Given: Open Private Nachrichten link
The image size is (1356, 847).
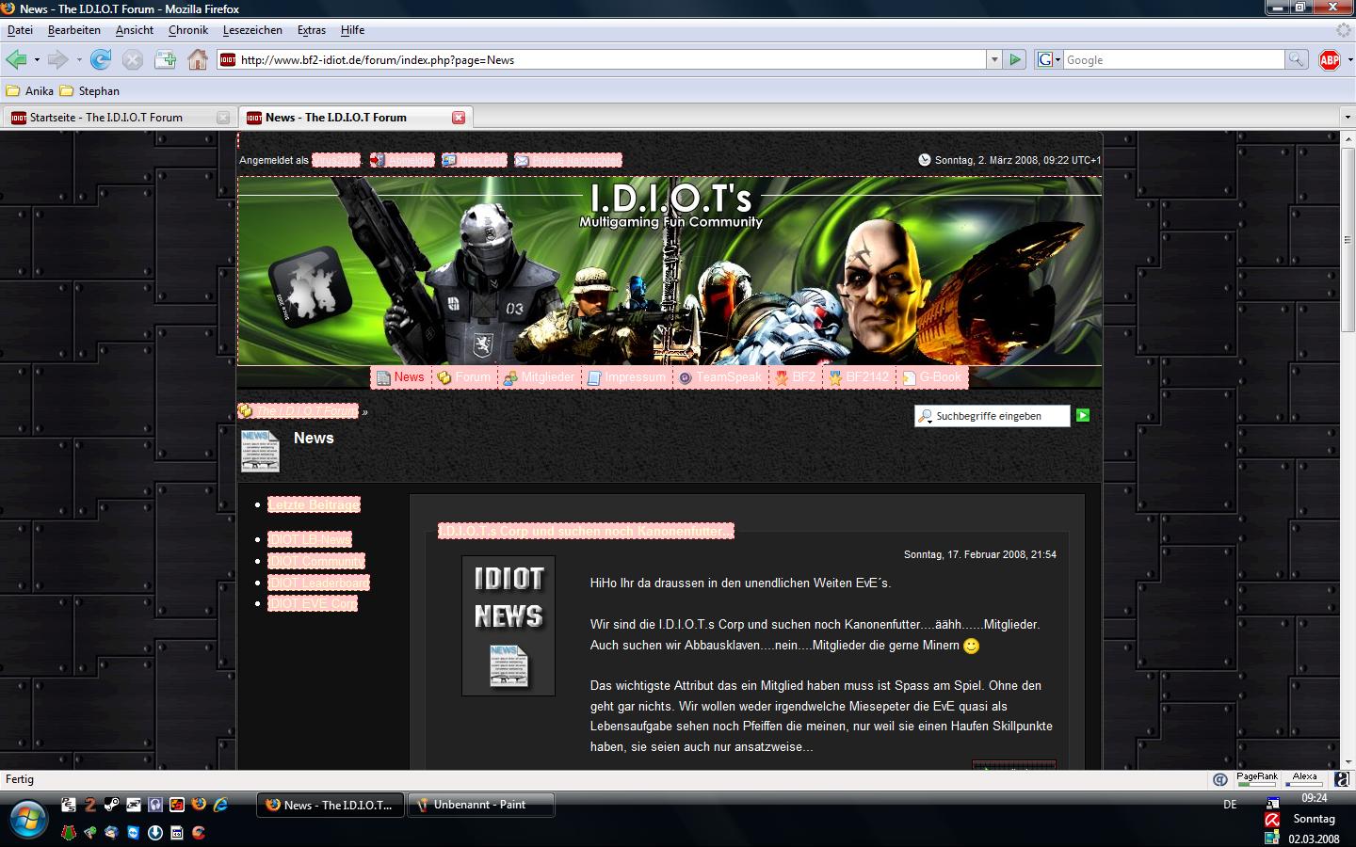Looking at the screenshot, I should point(568,160).
